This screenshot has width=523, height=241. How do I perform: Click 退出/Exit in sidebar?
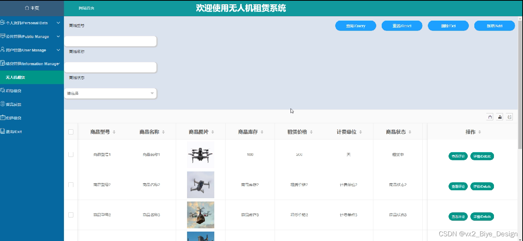[x=32, y=132]
